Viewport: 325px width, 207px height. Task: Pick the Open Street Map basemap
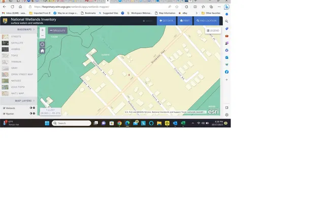pos(6,74)
